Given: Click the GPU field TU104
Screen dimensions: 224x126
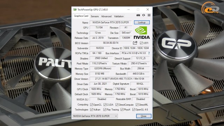Looking at the screenshot, I should coord(99,27).
